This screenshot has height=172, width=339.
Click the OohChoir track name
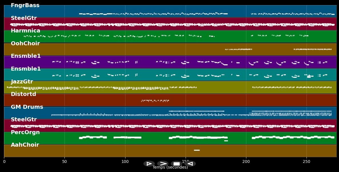click(x=25, y=44)
